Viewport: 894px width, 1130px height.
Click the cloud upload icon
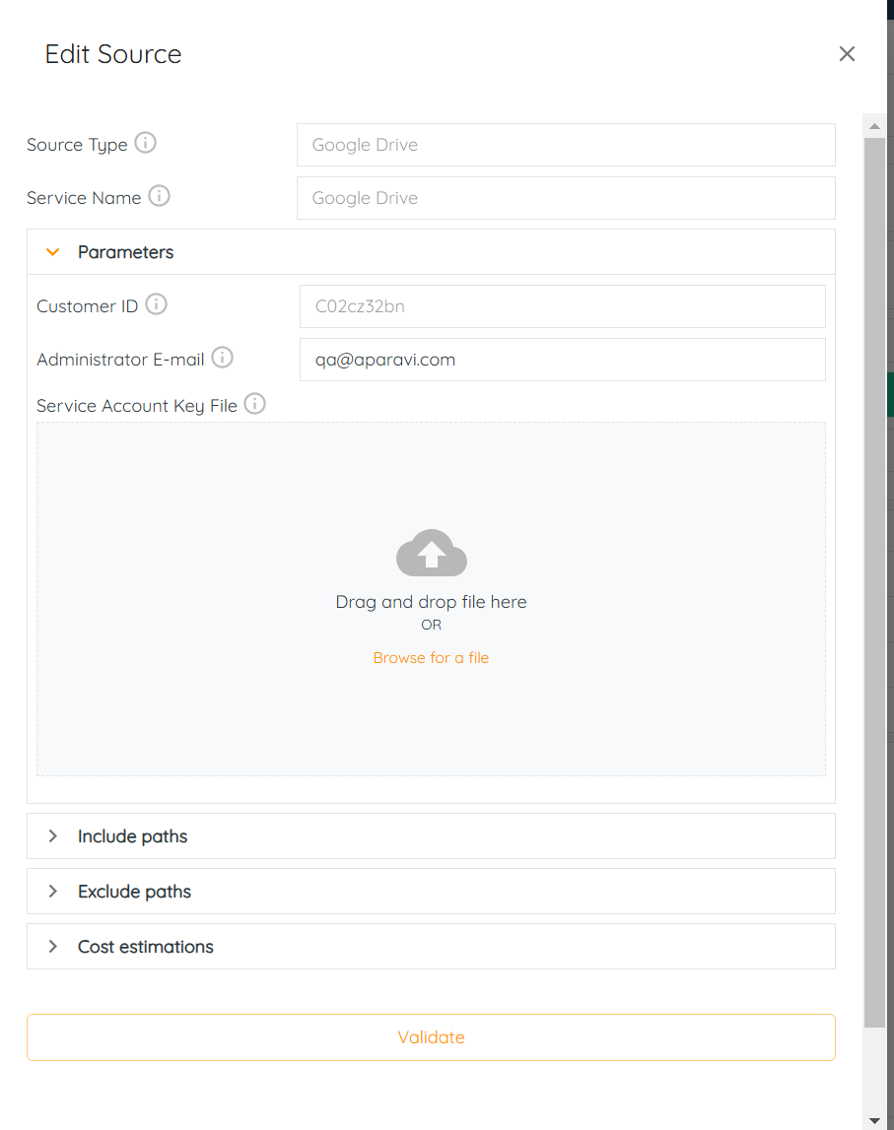click(431, 554)
